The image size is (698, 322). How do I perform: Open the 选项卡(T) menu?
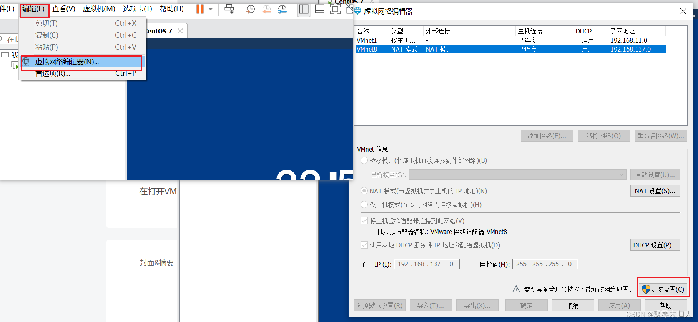(x=138, y=8)
